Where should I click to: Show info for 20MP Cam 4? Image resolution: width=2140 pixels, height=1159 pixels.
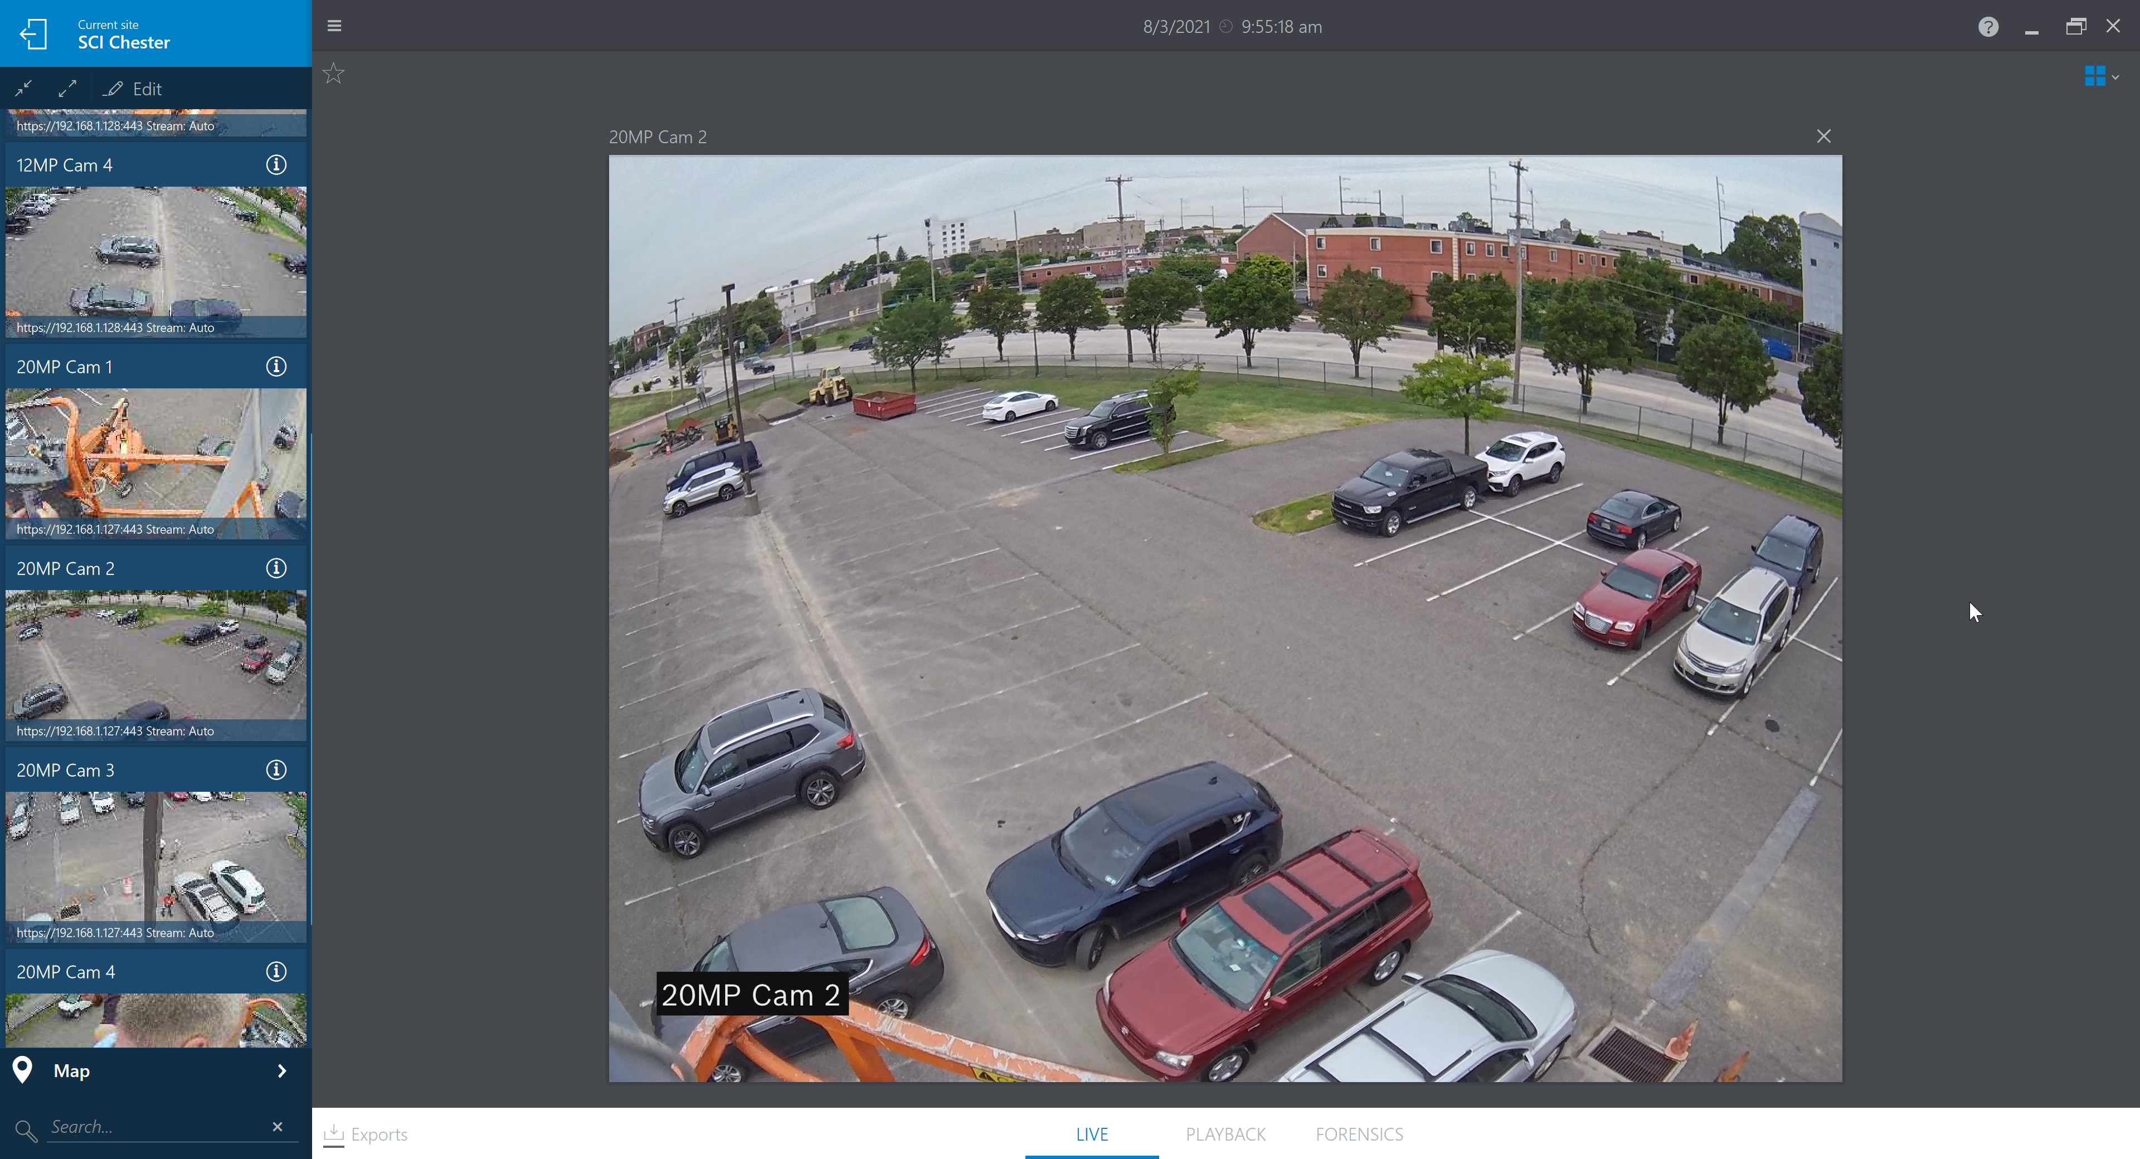(276, 972)
